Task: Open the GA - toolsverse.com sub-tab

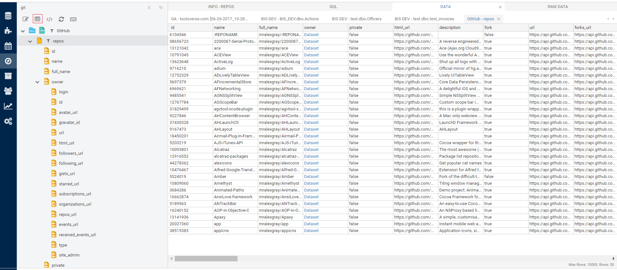Action: pos(210,19)
